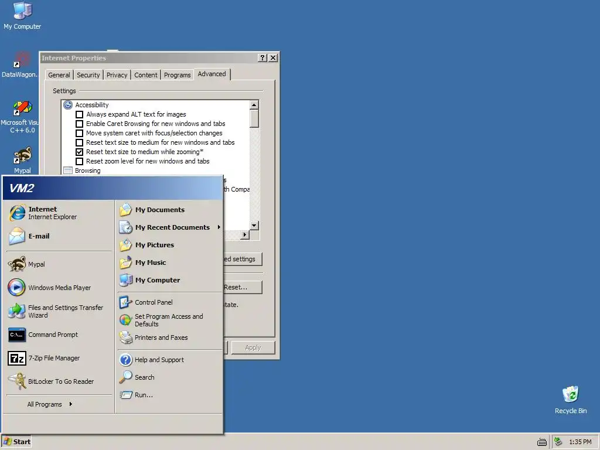Launch 7-Zip File Manager
Viewport: 600px width, 450px height.
59,358
